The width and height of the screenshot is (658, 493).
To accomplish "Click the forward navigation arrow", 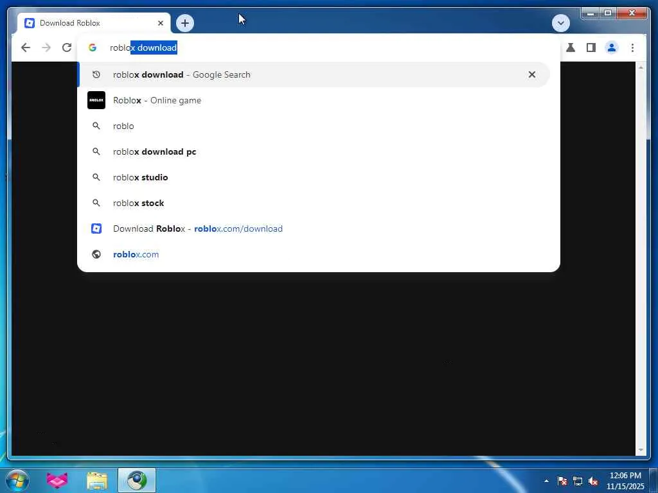I will click(46, 48).
